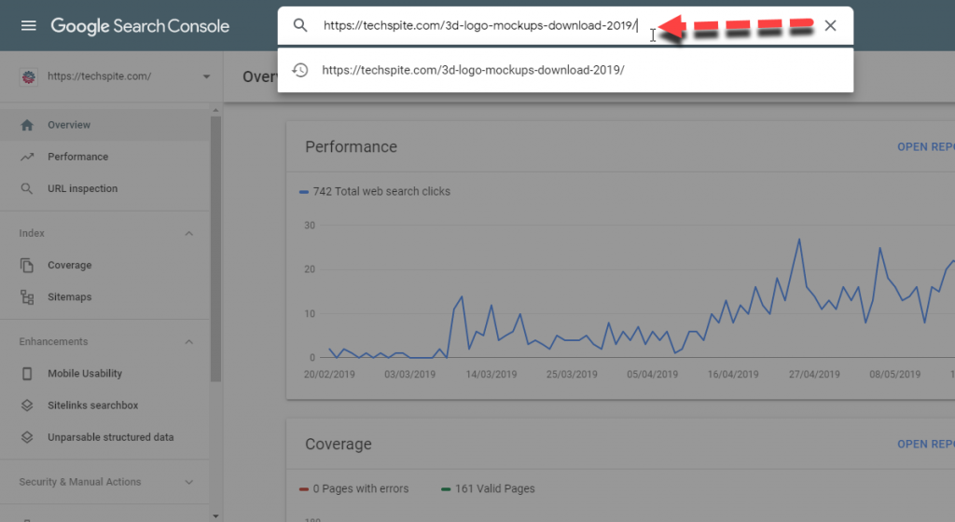Click the URL inspection magnifier icon
955x522 pixels.
27,188
